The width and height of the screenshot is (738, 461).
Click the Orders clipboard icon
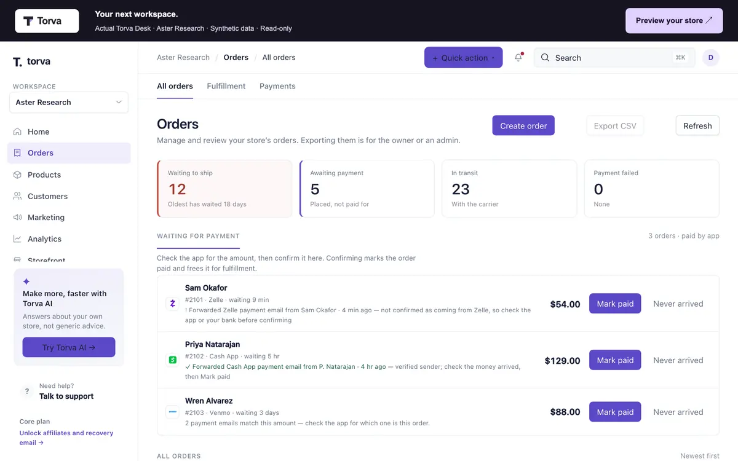pyautogui.click(x=17, y=153)
